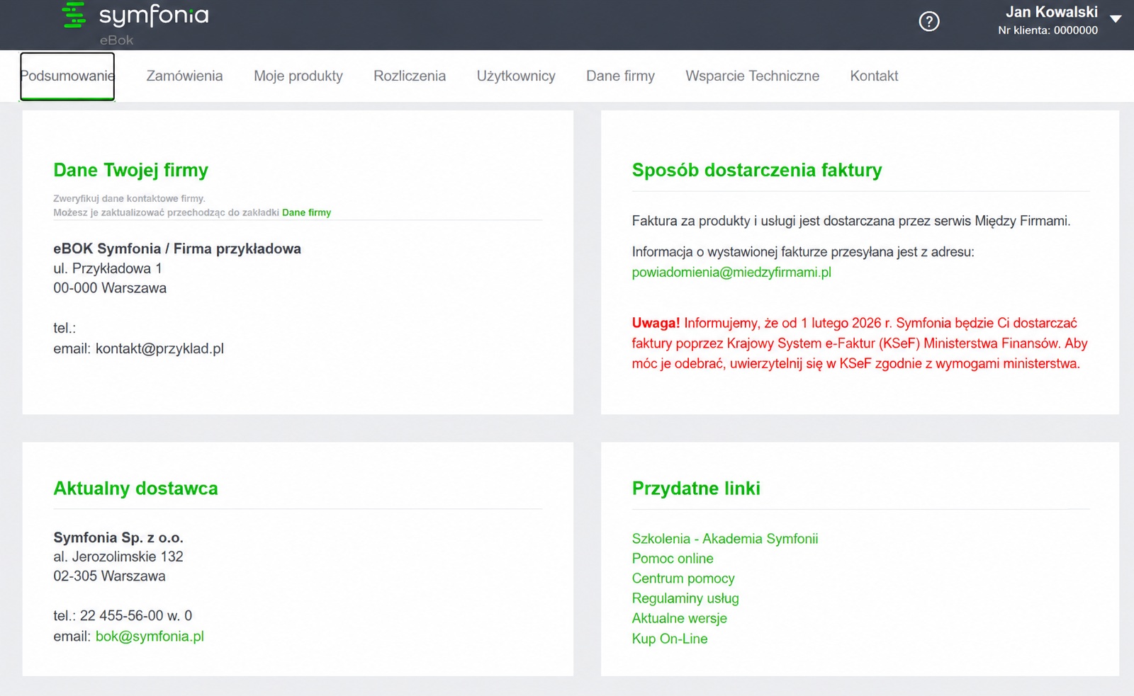1134x696 pixels.
Task: Open the Pomoc online link
Action: coord(673,559)
